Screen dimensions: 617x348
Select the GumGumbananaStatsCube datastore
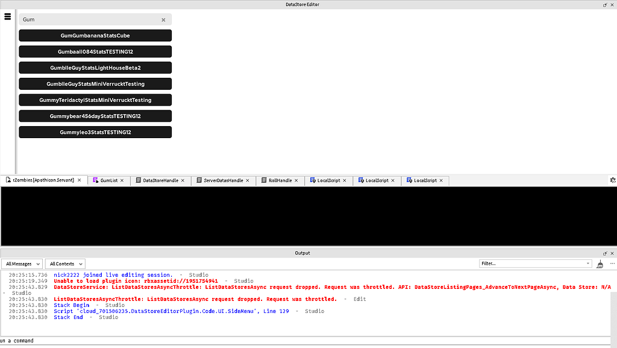pyautogui.click(x=95, y=36)
